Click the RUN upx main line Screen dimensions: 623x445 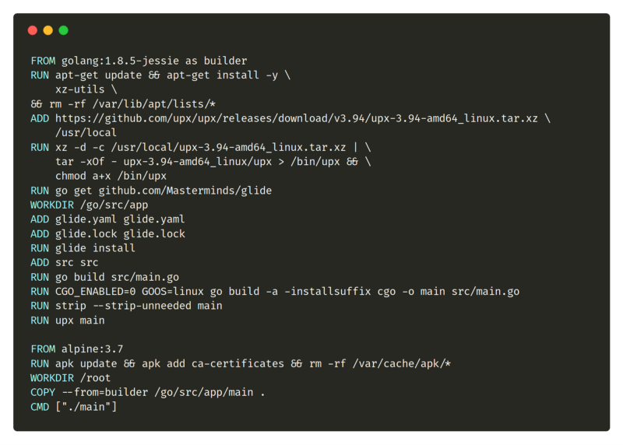68,320
